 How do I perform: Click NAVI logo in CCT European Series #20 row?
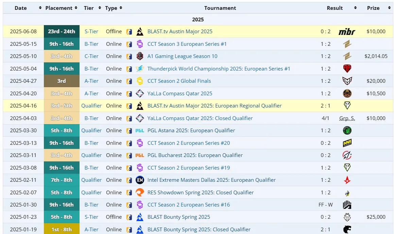pyautogui.click(x=347, y=143)
